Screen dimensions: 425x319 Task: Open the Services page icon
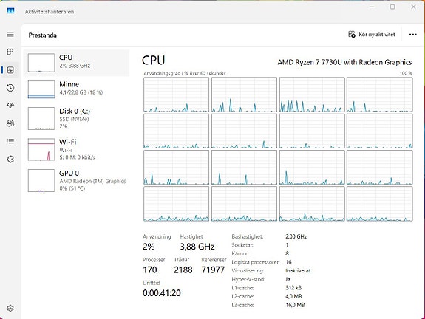tap(10, 159)
